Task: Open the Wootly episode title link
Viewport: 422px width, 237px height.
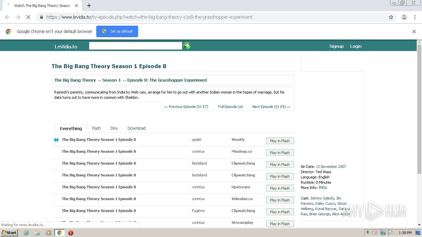Action: (99, 140)
